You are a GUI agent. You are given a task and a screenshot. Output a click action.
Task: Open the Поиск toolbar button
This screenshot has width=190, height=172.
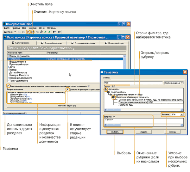tap(10, 32)
